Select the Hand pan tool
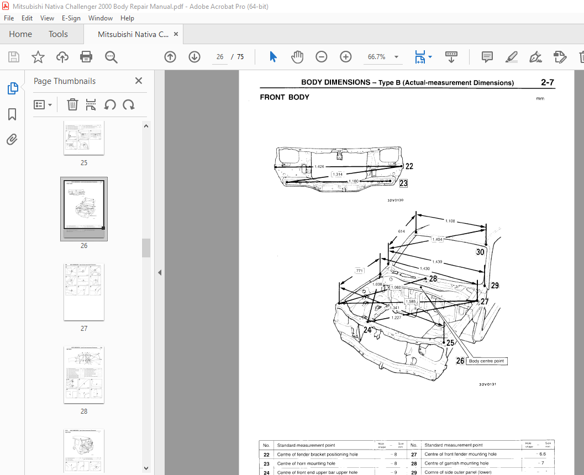 coord(297,57)
